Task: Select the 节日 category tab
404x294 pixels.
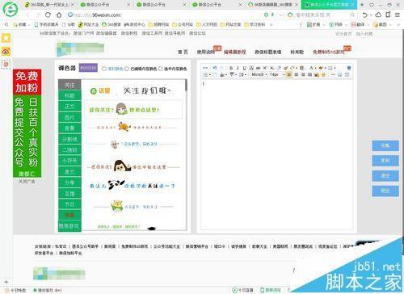Action: 69,204
